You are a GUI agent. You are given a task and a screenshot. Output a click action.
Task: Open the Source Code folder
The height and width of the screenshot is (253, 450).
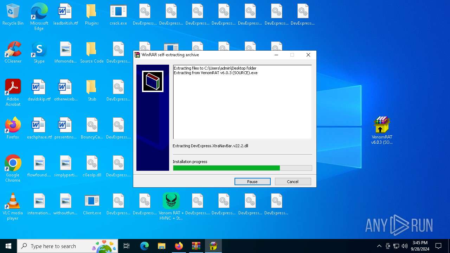tap(92, 53)
